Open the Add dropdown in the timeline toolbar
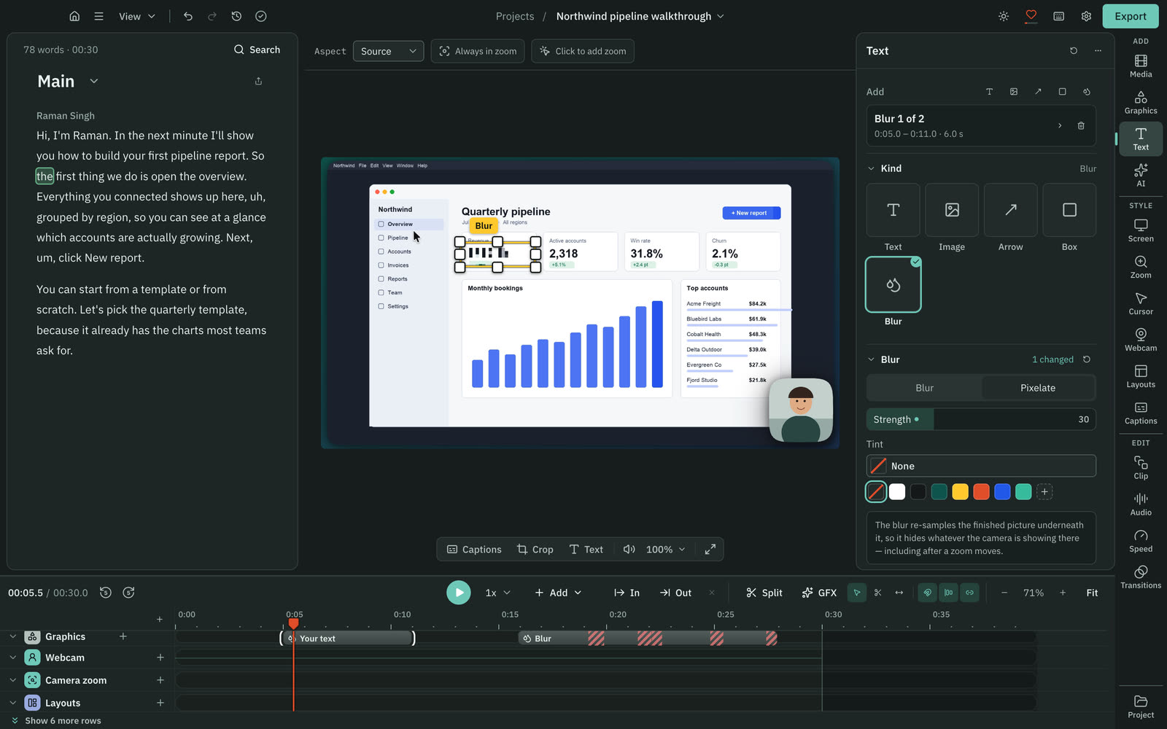The width and height of the screenshot is (1167, 729). (558, 593)
